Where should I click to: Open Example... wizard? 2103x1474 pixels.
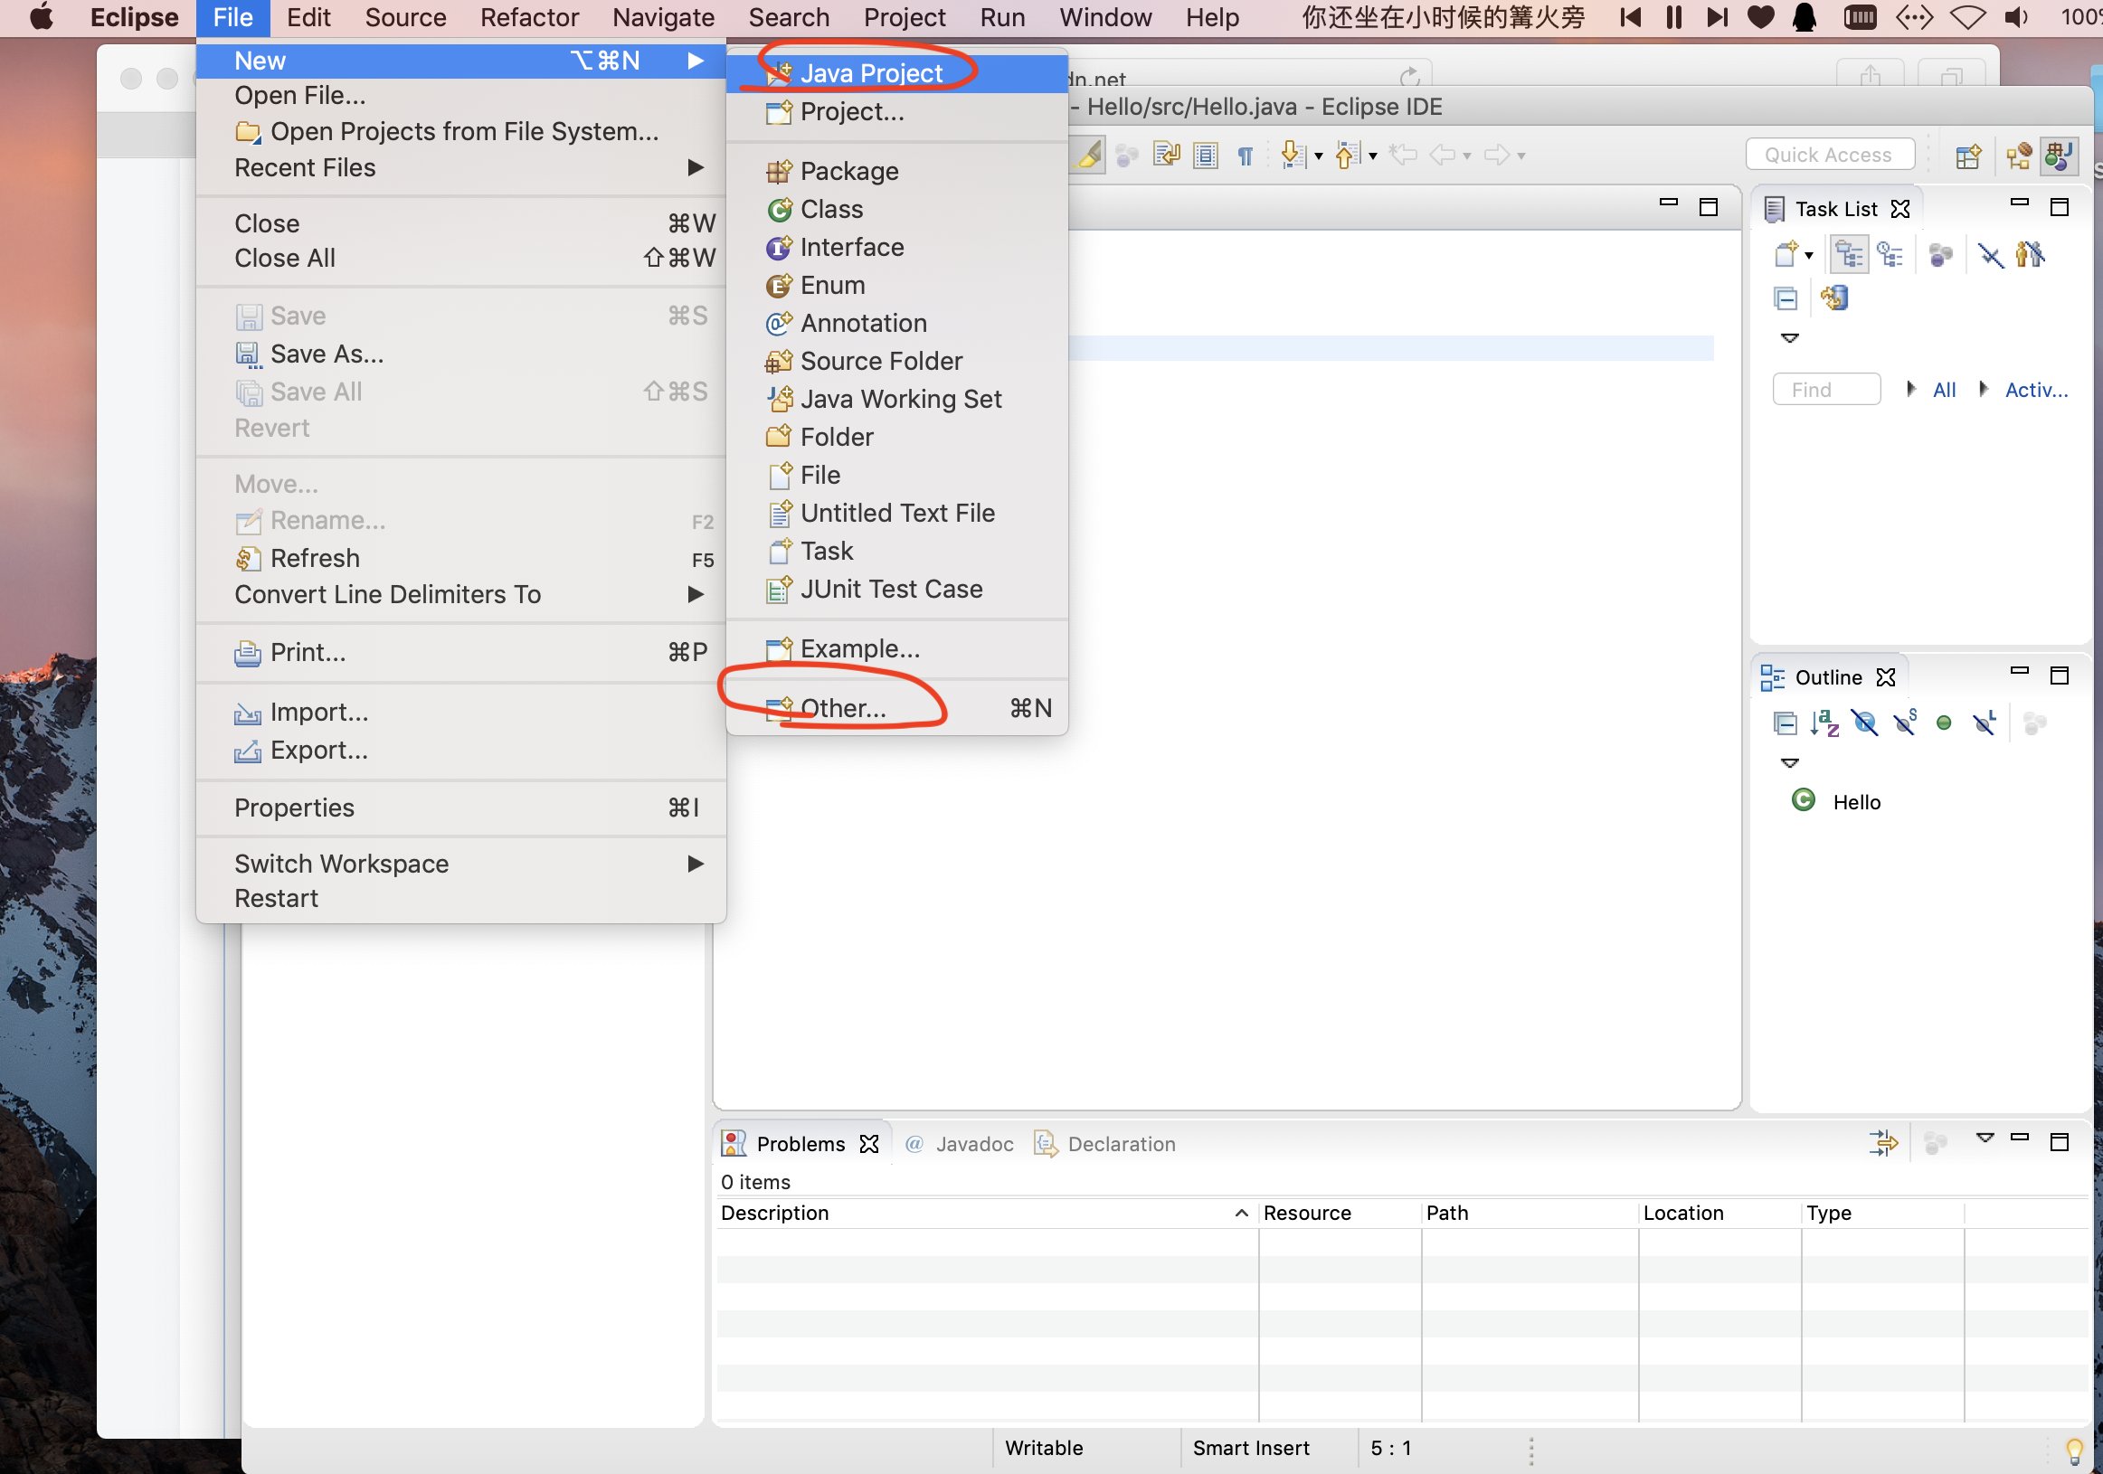[x=896, y=649]
